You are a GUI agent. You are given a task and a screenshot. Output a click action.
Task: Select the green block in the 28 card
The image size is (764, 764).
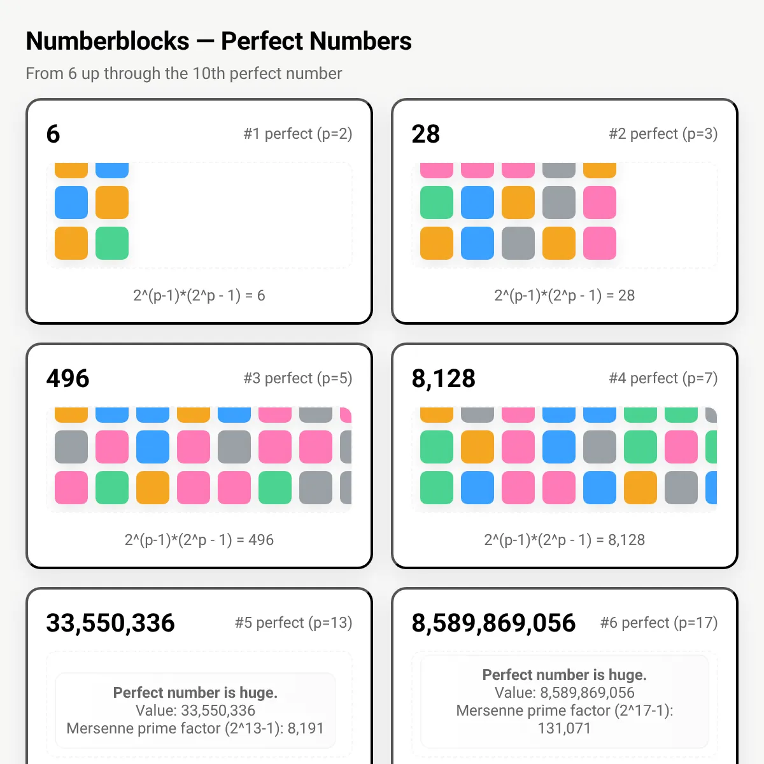(x=437, y=202)
